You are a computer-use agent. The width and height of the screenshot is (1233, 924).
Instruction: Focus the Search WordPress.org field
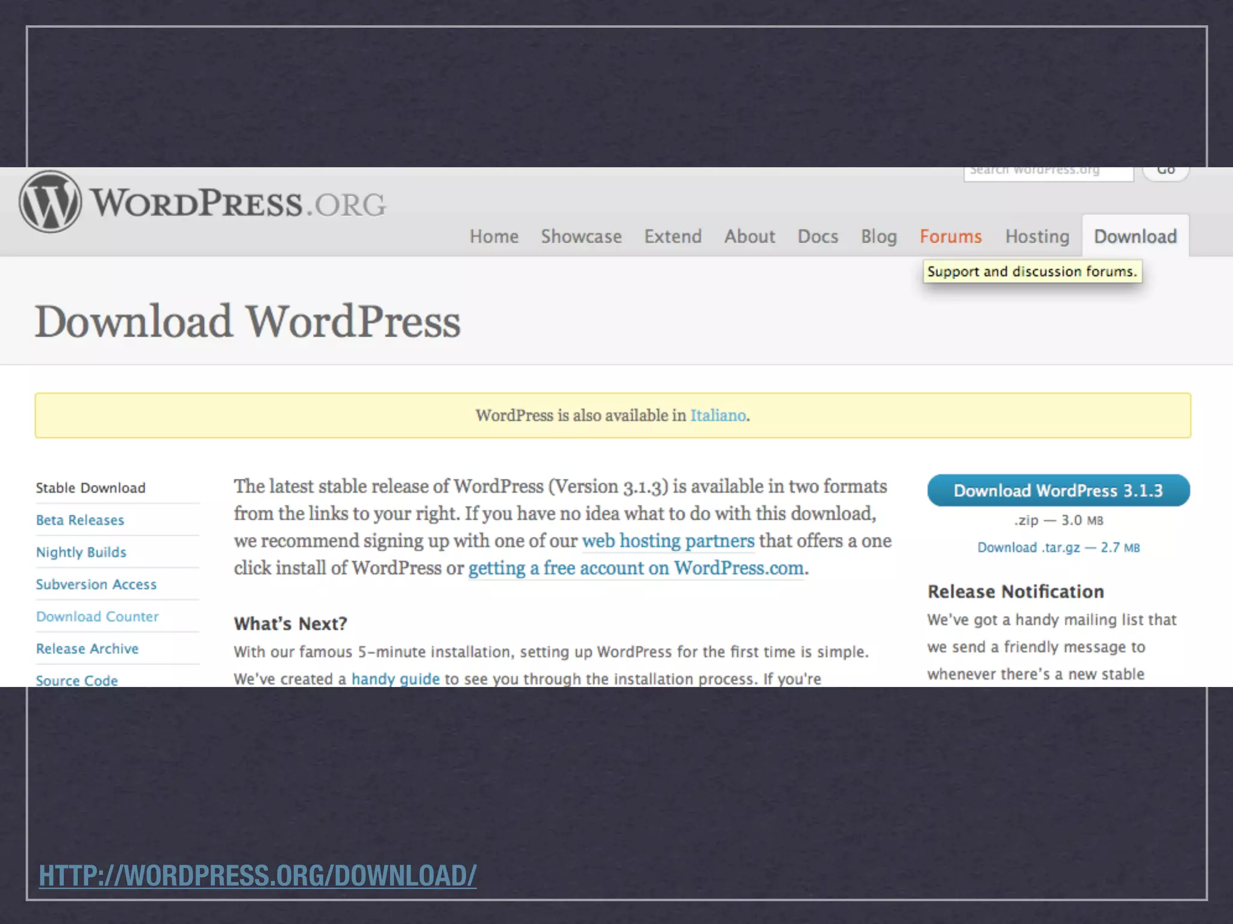1048,173
